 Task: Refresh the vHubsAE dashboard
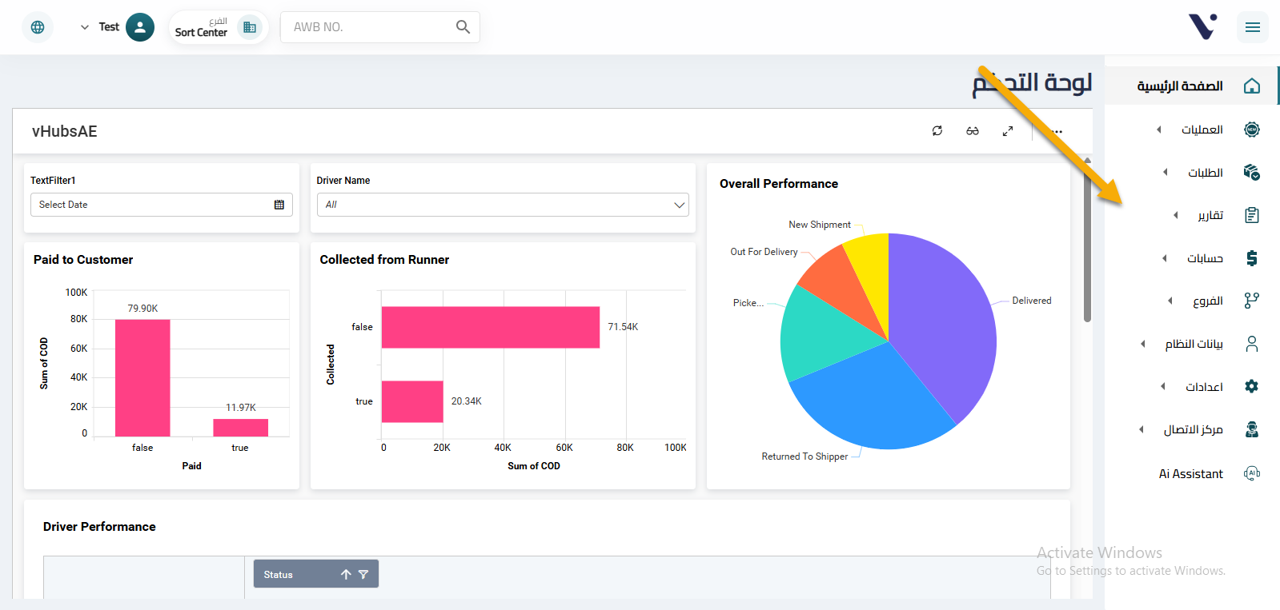[x=937, y=131]
